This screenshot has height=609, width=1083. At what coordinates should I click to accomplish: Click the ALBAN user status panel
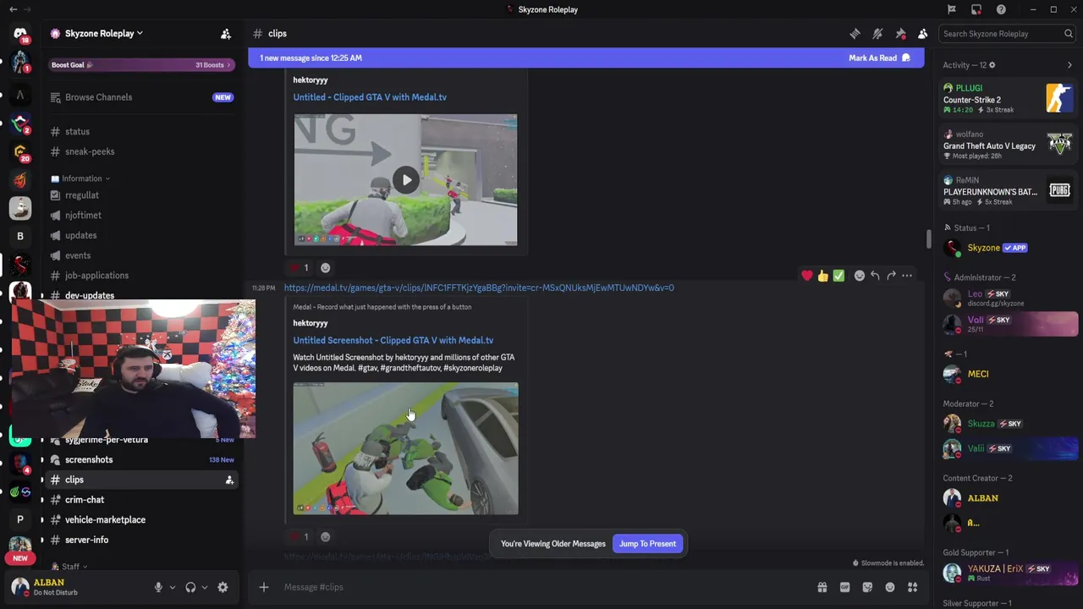coord(74,587)
